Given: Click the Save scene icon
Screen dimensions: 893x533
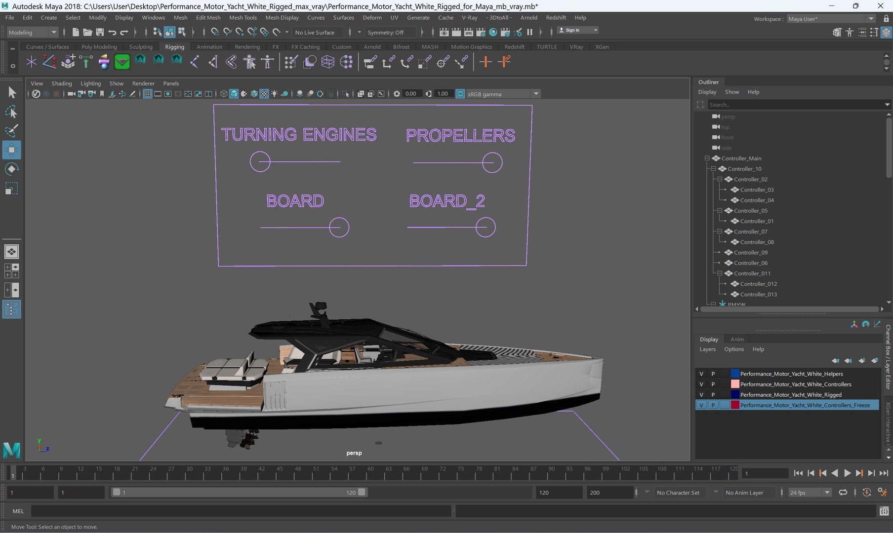Looking at the screenshot, I should [x=100, y=32].
